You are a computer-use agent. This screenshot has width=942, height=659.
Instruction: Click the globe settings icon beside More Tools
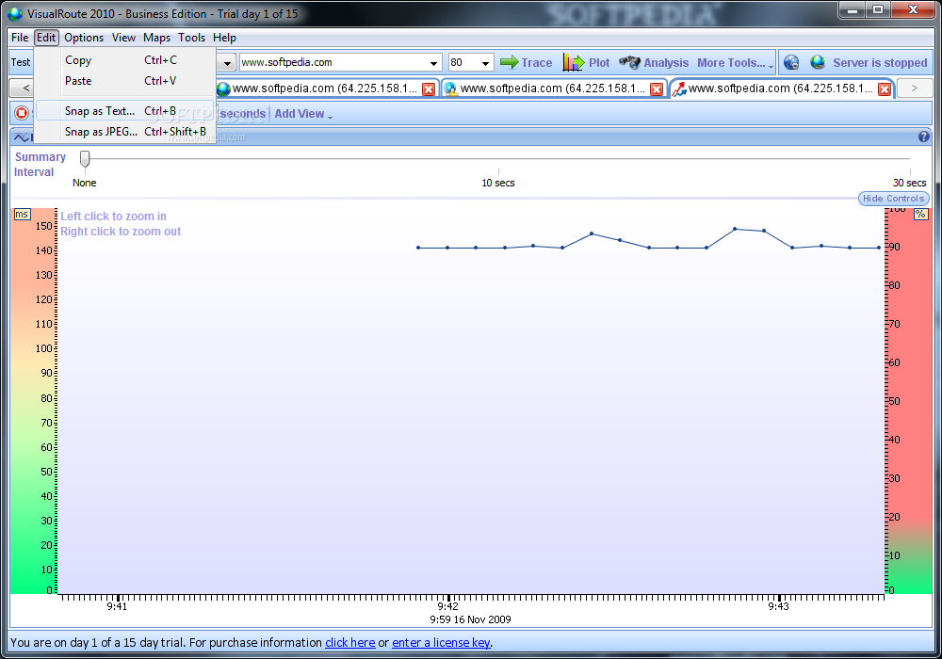[x=791, y=62]
